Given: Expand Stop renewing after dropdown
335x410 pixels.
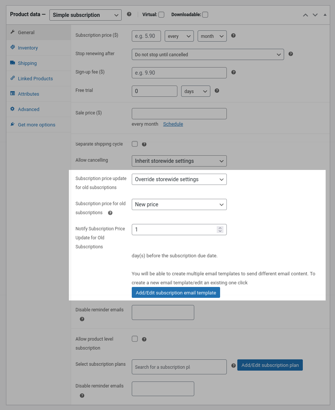Looking at the screenshot, I should click(208, 54).
